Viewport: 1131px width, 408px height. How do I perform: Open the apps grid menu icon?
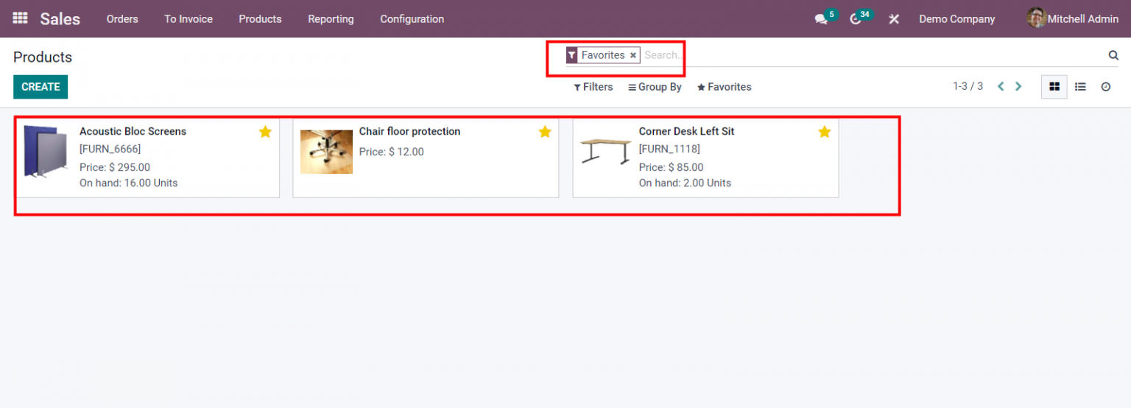pyautogui.click(x=20, y=18)
